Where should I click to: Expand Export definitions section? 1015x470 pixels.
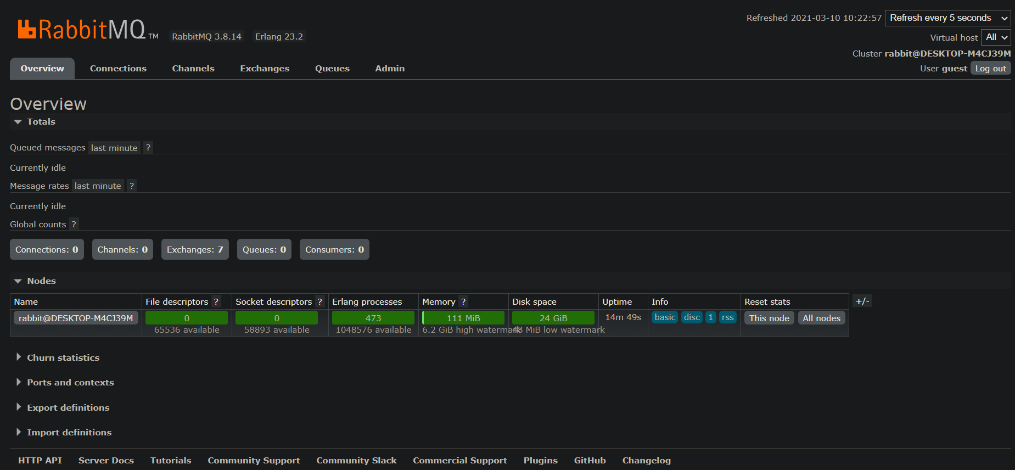coord(63,408)
